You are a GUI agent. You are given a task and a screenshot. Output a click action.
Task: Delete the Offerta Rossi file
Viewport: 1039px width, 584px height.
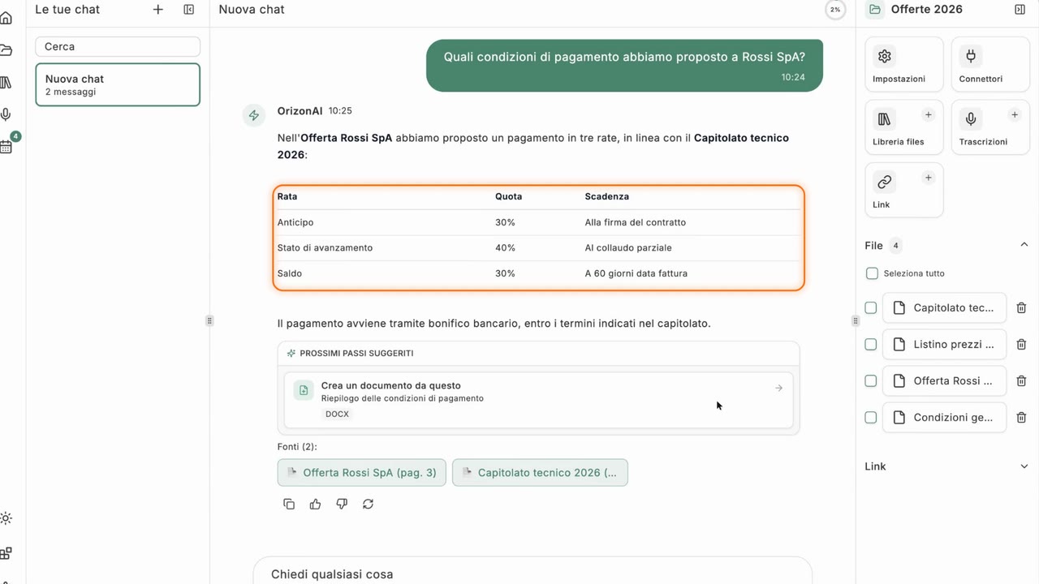[1021, 381]
